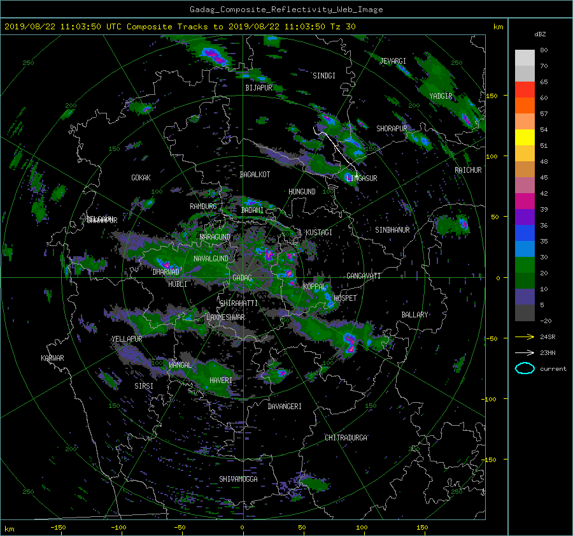Click the BAGALKOT city label
The image size is (573, 536).
255,175
